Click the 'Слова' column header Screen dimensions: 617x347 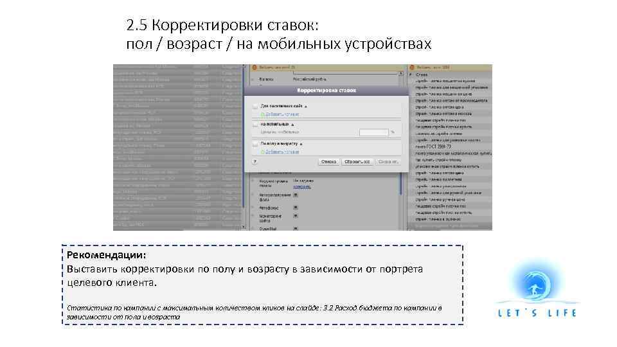click(x=422, y=75)
